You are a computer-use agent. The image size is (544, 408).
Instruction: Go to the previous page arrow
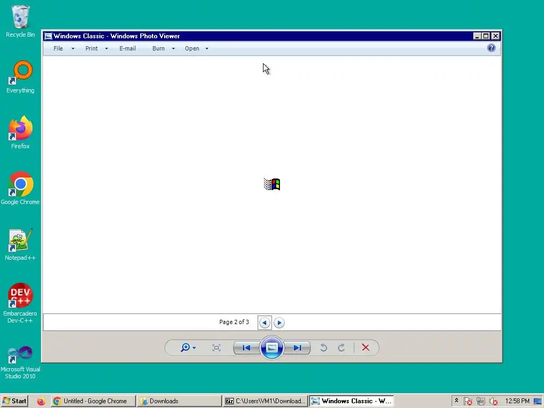[x=265, y=322]
